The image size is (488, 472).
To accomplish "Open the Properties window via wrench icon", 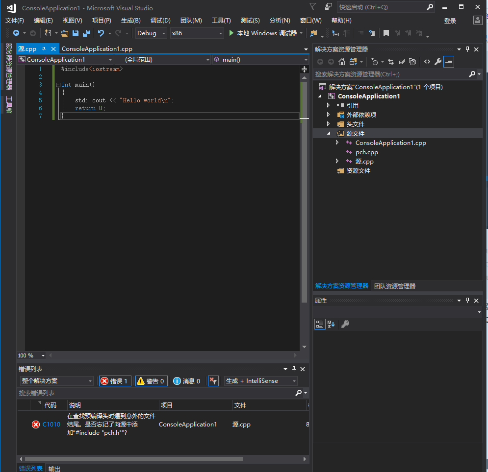I will (437, 61).
